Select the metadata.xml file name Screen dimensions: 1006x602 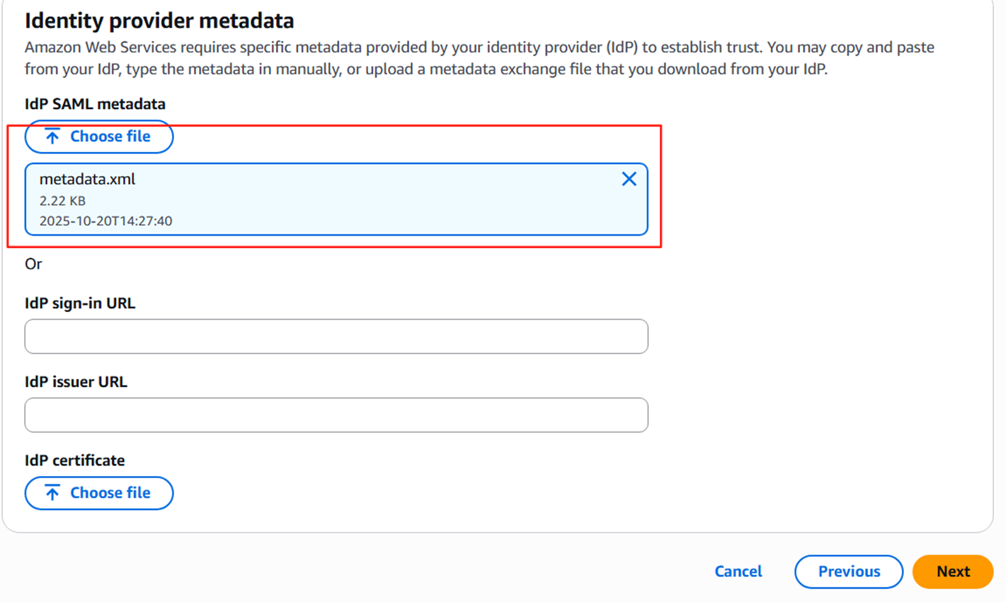coord(87,179)
